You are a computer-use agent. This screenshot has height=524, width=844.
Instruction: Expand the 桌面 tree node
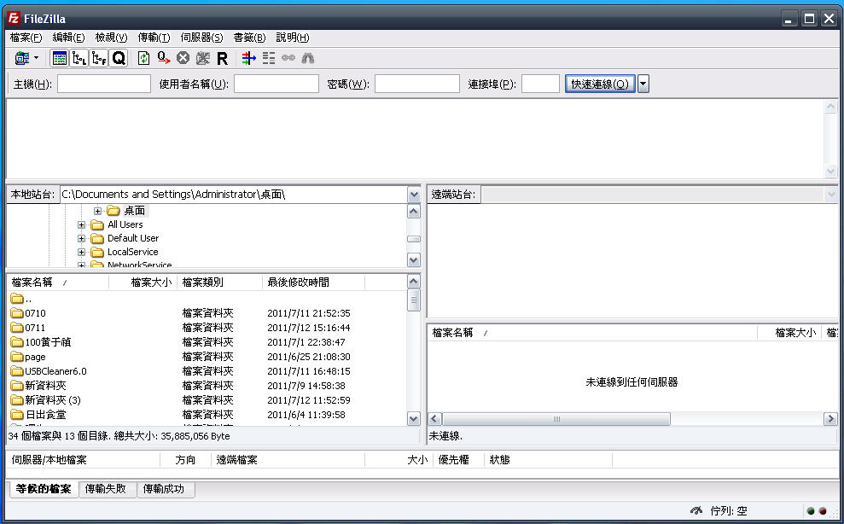click(97, 211)
